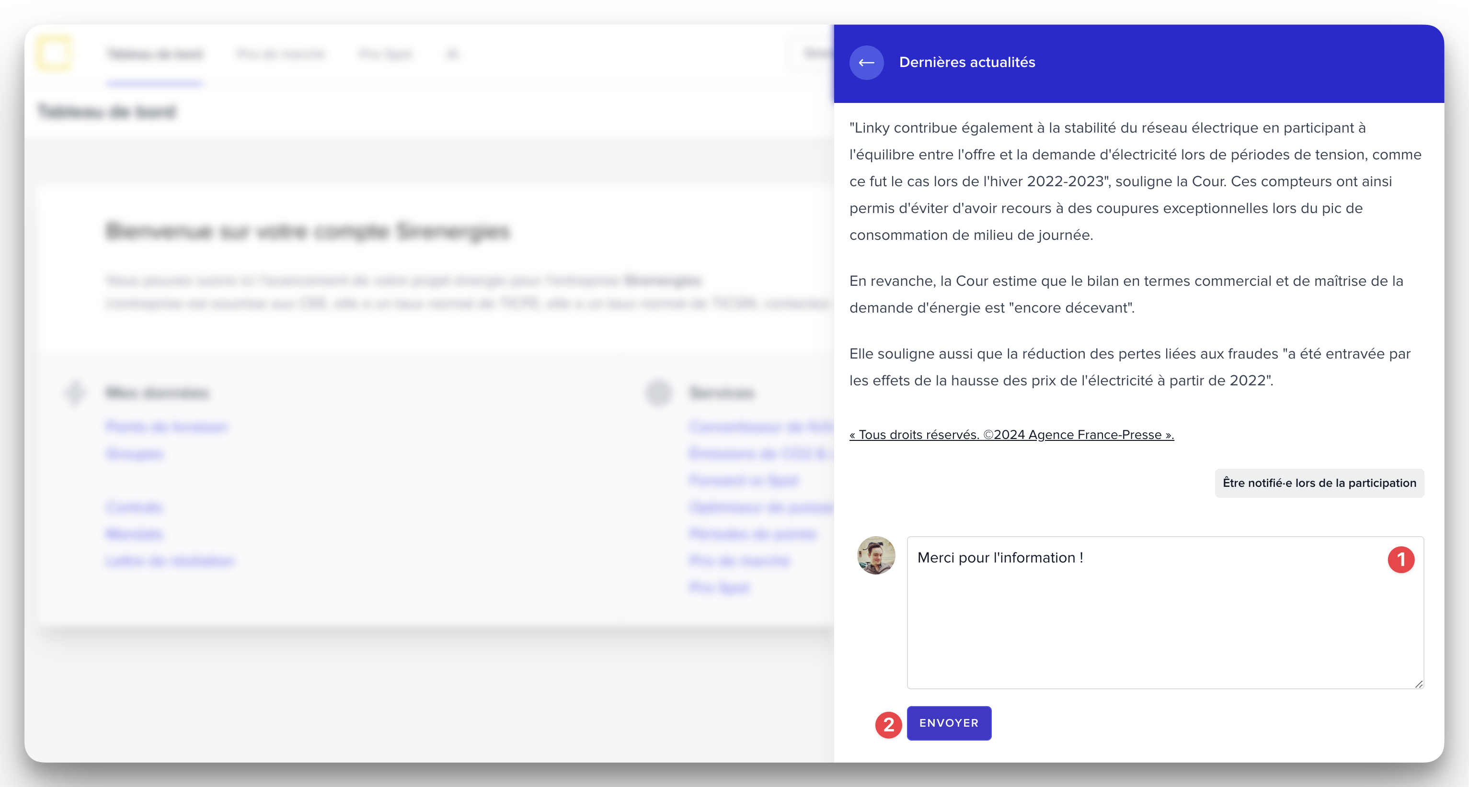Click Être notifié·e lors de la participation
Image resolution: width=1469 pixels, height=787 pixels.
pos(1319,483)
